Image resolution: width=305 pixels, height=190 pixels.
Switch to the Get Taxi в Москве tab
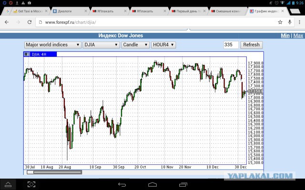tap(30, 11)
